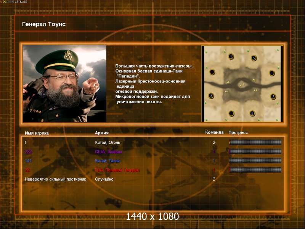Click team number 1 in player 222's row
The height and width of the screenshot is (229, 305).
(214, 152)
